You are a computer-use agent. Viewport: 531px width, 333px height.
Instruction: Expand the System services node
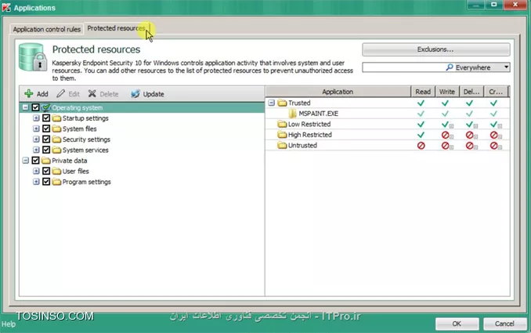coord(36,150)
